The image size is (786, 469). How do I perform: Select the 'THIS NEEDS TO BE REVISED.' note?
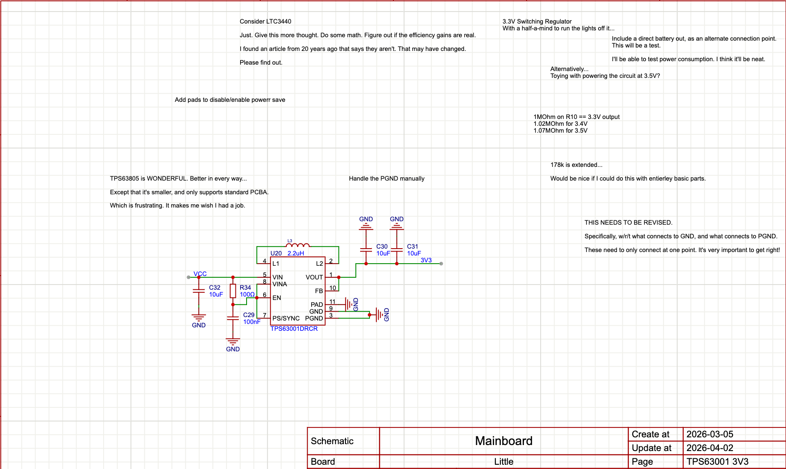pos(628,223)
